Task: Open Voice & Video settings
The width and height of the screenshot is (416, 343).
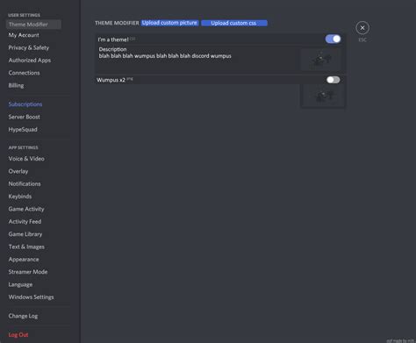Action: coord(26,159)
